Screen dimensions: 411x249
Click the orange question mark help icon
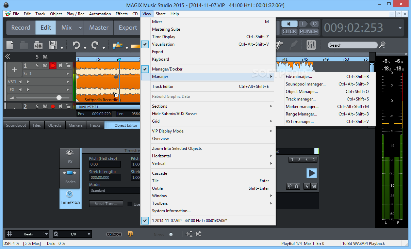coord(130,234)
